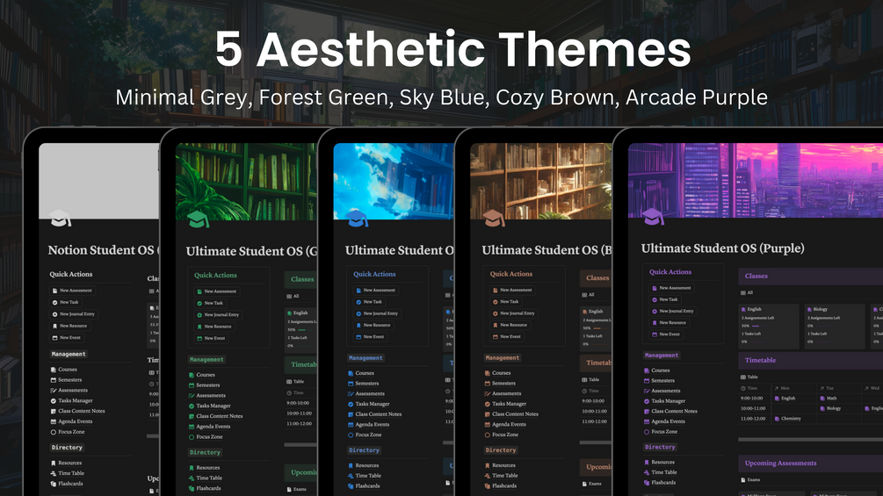This screenshot has width=883, height=496.
Task: Click Class Content Notes icon in brown theme
Action: tap(488, 413)
